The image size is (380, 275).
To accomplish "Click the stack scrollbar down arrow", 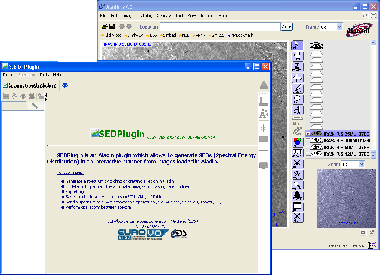I will click(x=373, y=156).
